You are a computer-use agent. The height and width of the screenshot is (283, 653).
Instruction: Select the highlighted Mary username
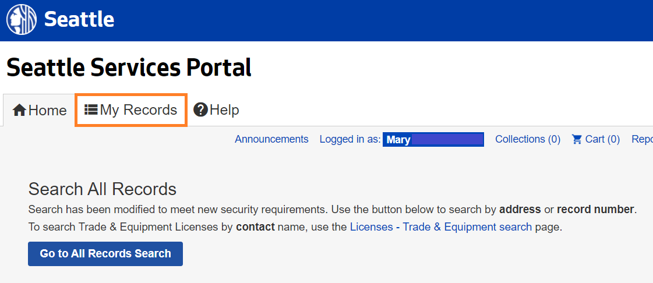coord(433,140)
